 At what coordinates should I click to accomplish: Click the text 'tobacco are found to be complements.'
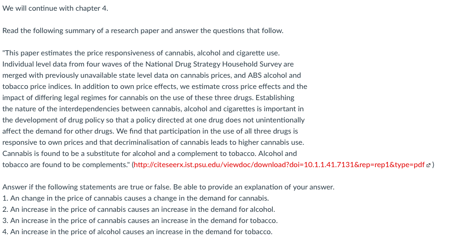[x=66, y=165]
